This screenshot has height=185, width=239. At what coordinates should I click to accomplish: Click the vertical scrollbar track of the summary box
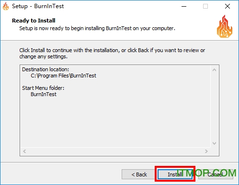[x=215, y=107]
